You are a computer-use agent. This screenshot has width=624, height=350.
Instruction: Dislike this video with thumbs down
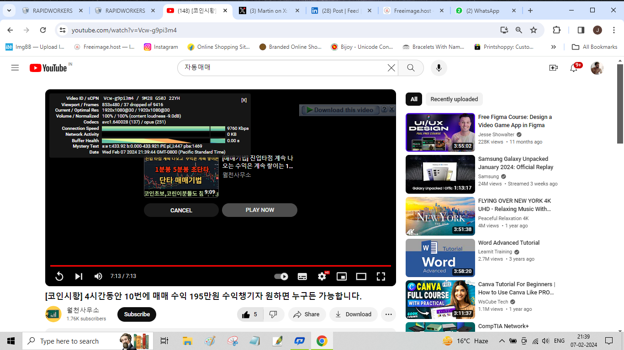274,314
